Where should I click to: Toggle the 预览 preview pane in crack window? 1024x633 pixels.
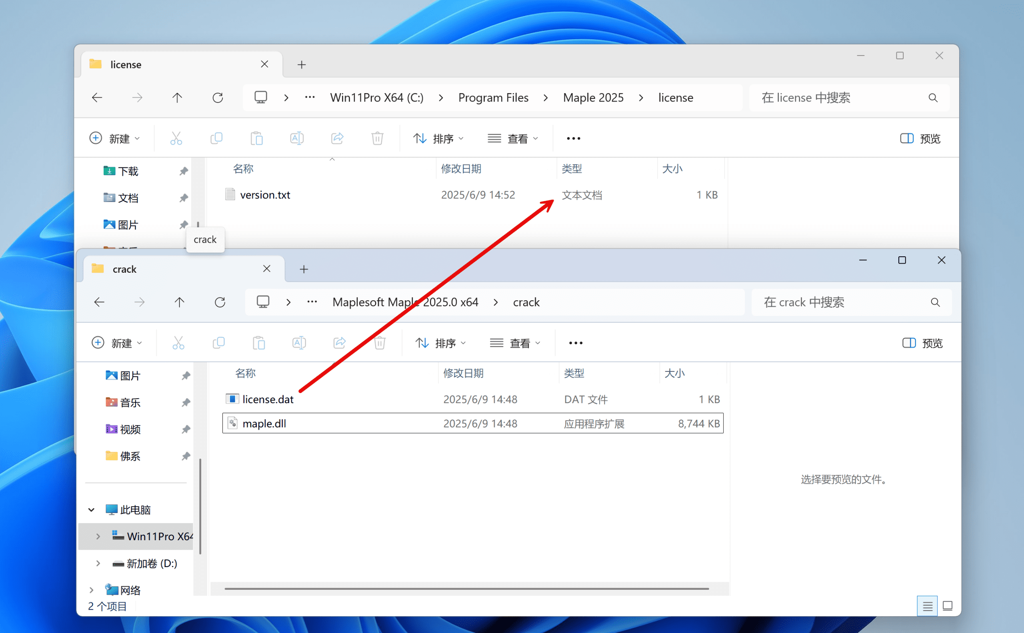[x=922, y=343]
